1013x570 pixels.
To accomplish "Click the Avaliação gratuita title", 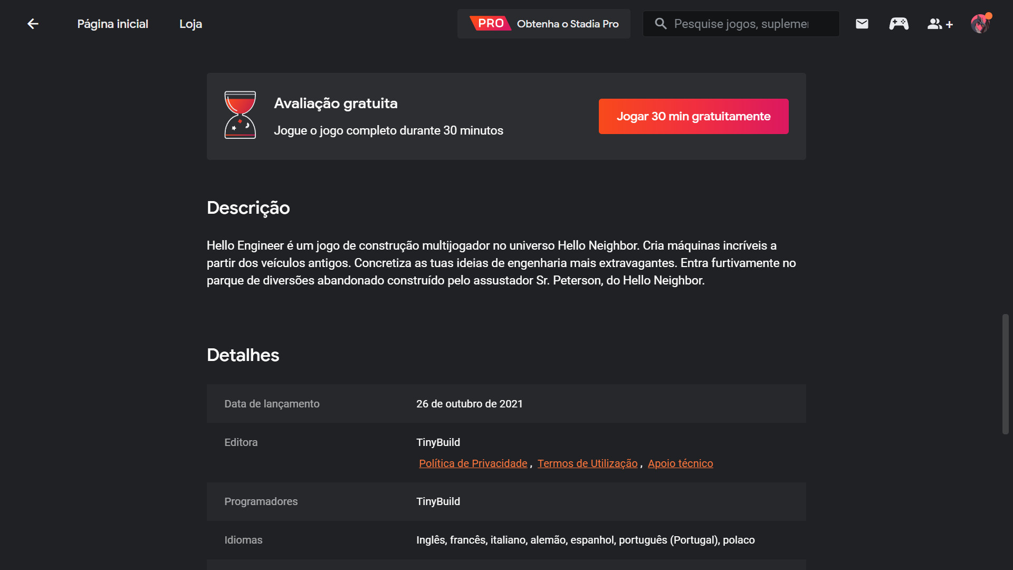I will (336, 103).
